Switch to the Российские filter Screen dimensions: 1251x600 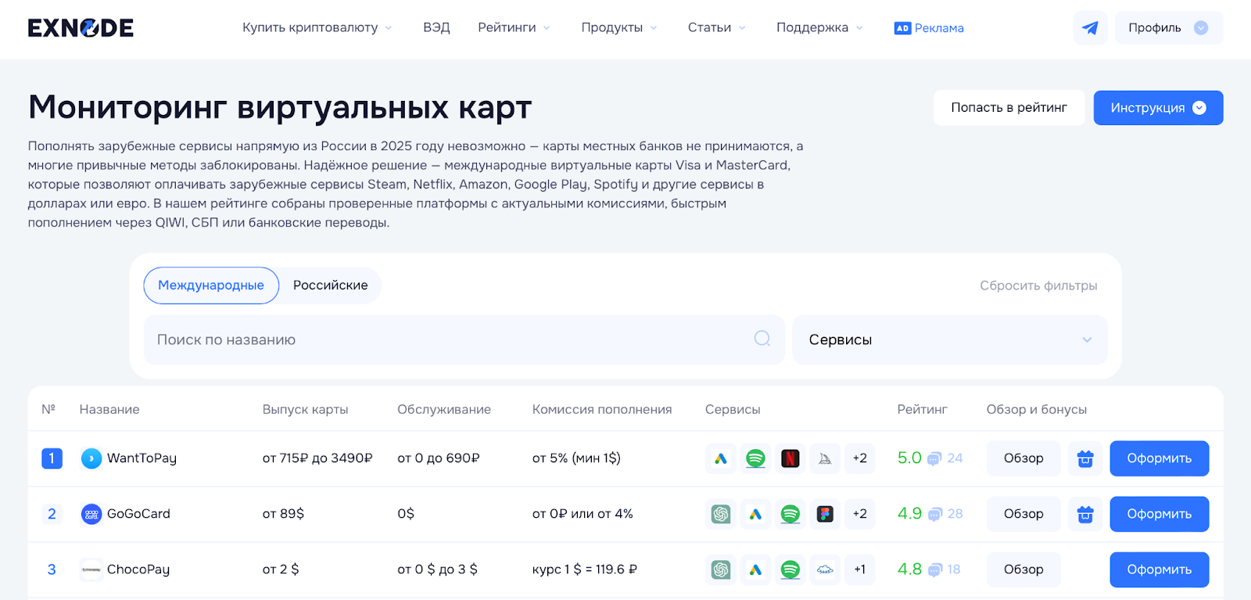[x=330, y=286]
